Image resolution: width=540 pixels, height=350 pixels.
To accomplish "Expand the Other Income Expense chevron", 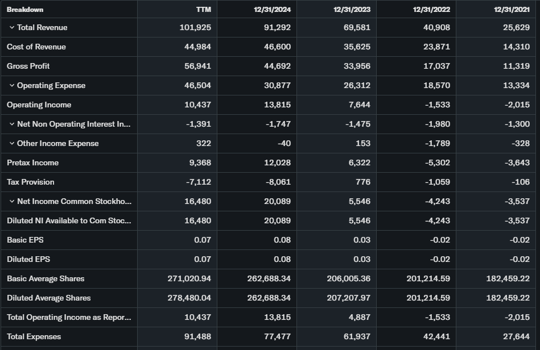I will pyautogui.click(x=12, y=144).
